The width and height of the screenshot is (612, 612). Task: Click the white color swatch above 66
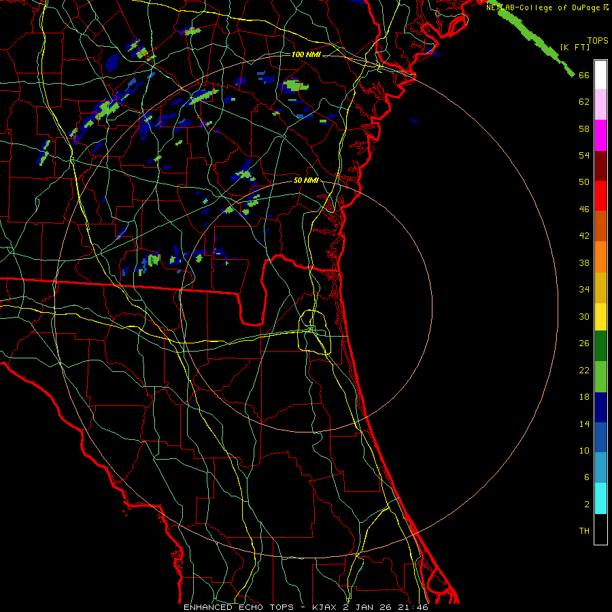[x=600, y=75]
